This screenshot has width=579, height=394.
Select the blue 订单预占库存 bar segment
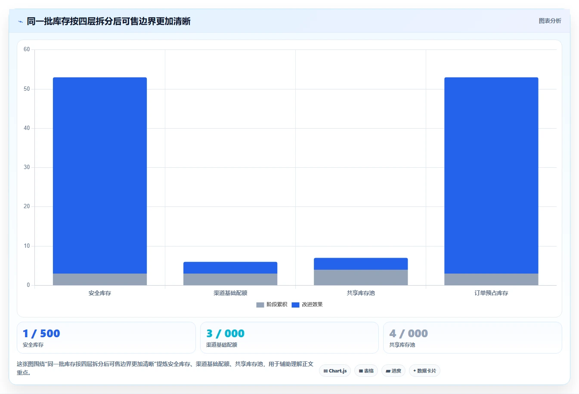(x=491, y=175)
